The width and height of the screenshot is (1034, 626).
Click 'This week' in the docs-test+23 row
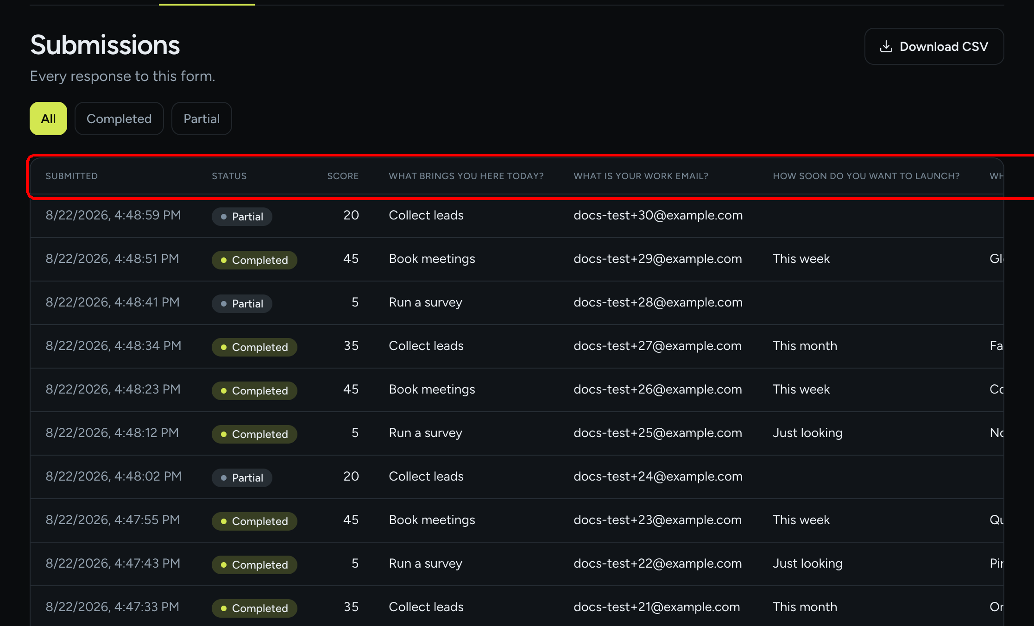click(x=801, y=520)
